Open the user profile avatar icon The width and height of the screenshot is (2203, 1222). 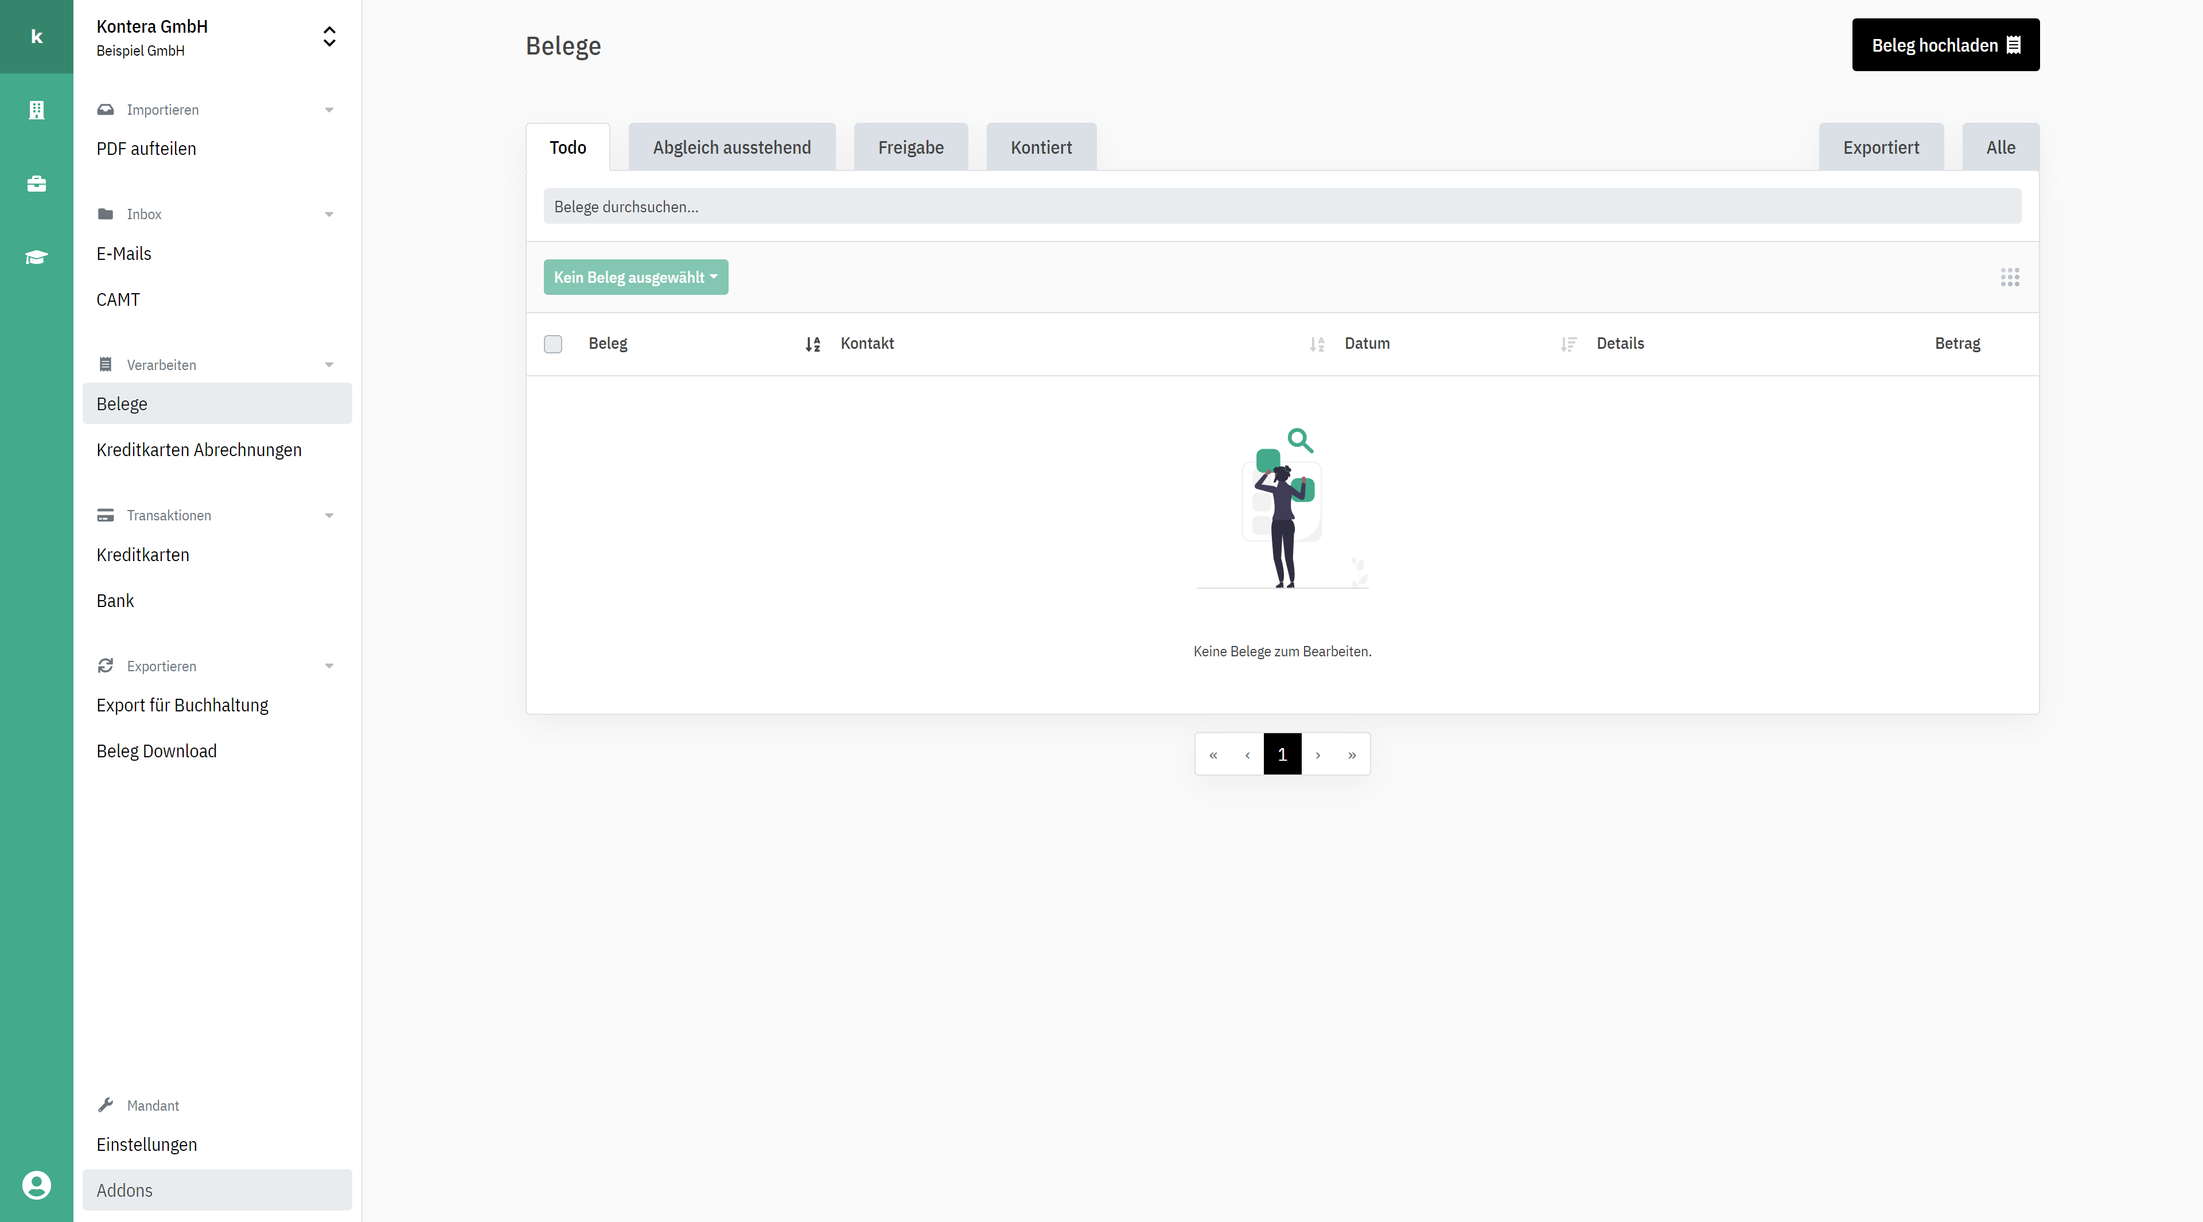click(36, 1185)
